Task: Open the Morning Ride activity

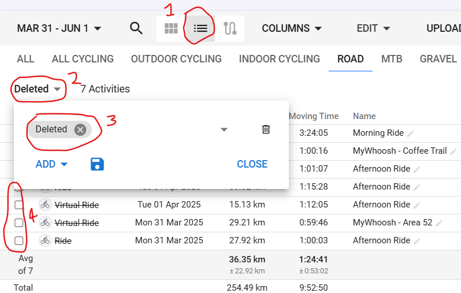Action: tap(378, 133)
